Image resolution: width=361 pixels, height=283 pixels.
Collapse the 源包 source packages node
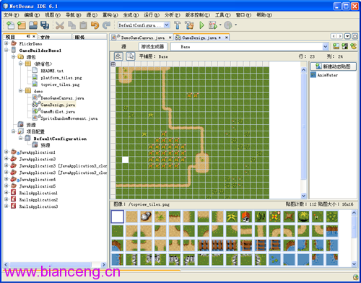pyautogui.click(x=14, y=57)
